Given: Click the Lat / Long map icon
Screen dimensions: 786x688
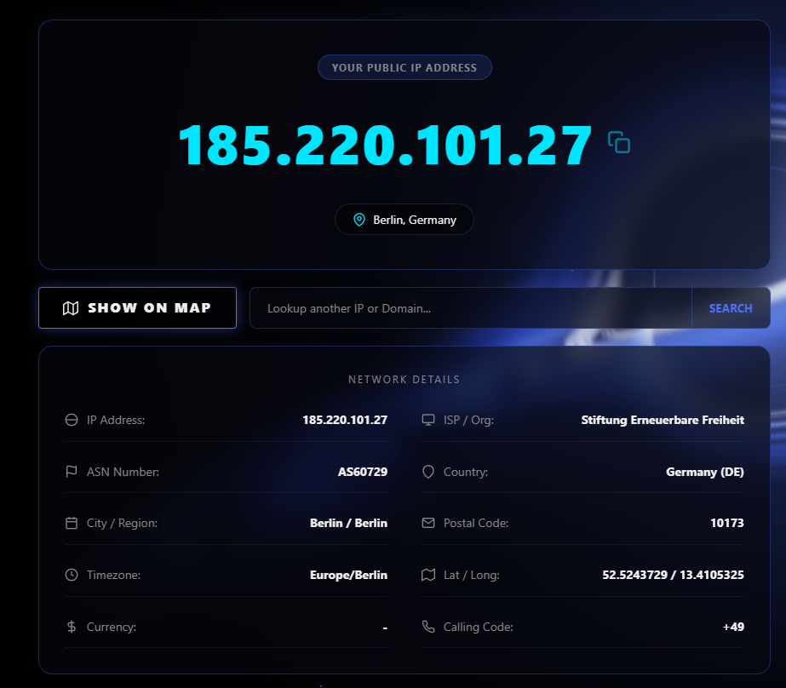Looking at the screenshot, I should click(428, 575).
